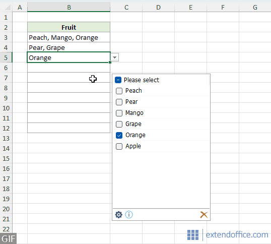Open the extendoffice.com link
This screenshot has width=271, height=244.
pos(237,234)
